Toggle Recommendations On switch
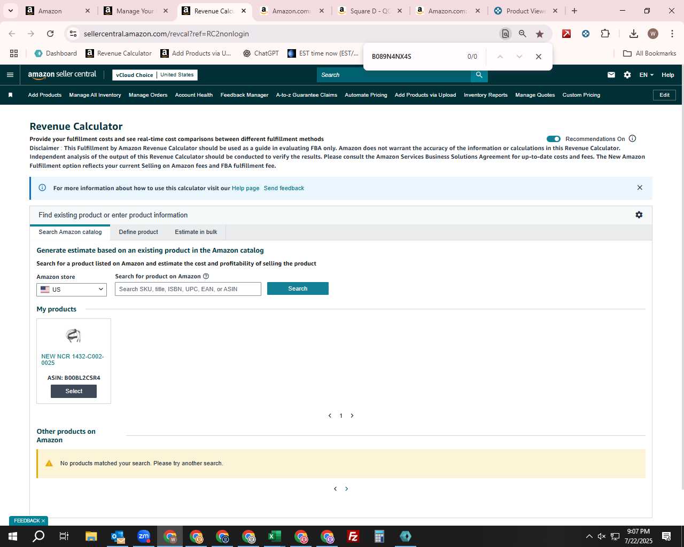Image resolution: width=684 pixels, height=547 pixels. coord(554,139)
